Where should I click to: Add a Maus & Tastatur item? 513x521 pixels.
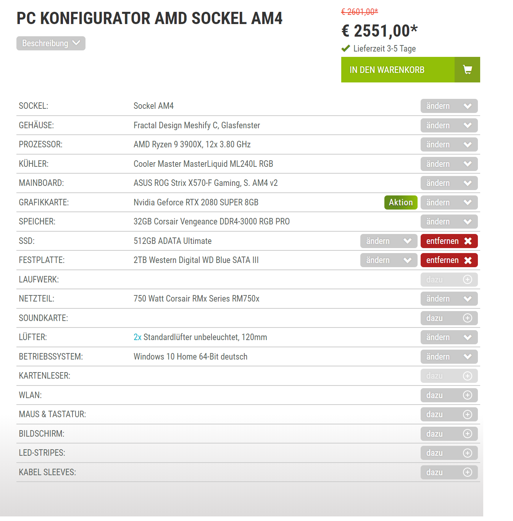coord(449,415)
